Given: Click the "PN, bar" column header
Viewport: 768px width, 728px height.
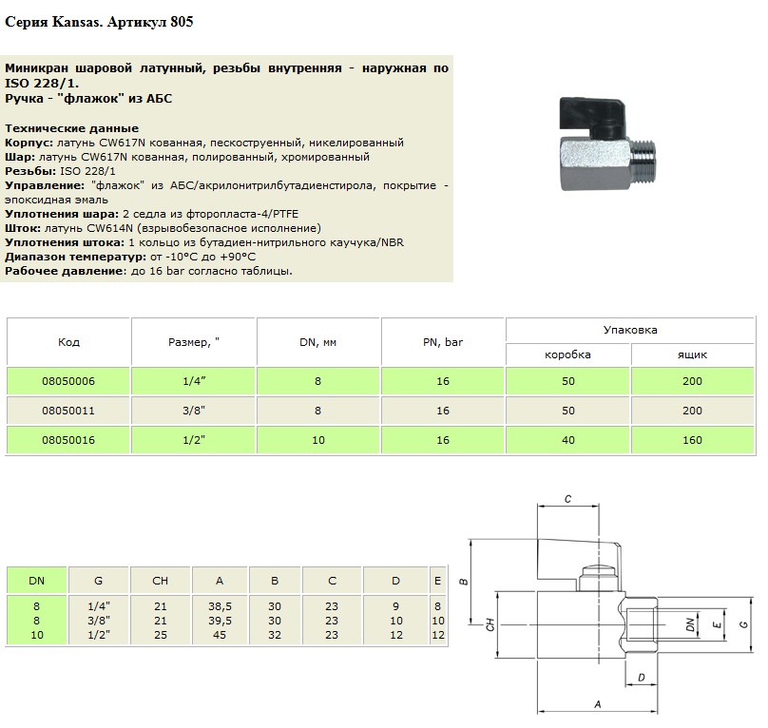Looking at the screenshot, I should click(443, 342).
